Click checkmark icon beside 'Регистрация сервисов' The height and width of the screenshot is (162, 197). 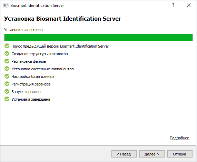(7, 84)
